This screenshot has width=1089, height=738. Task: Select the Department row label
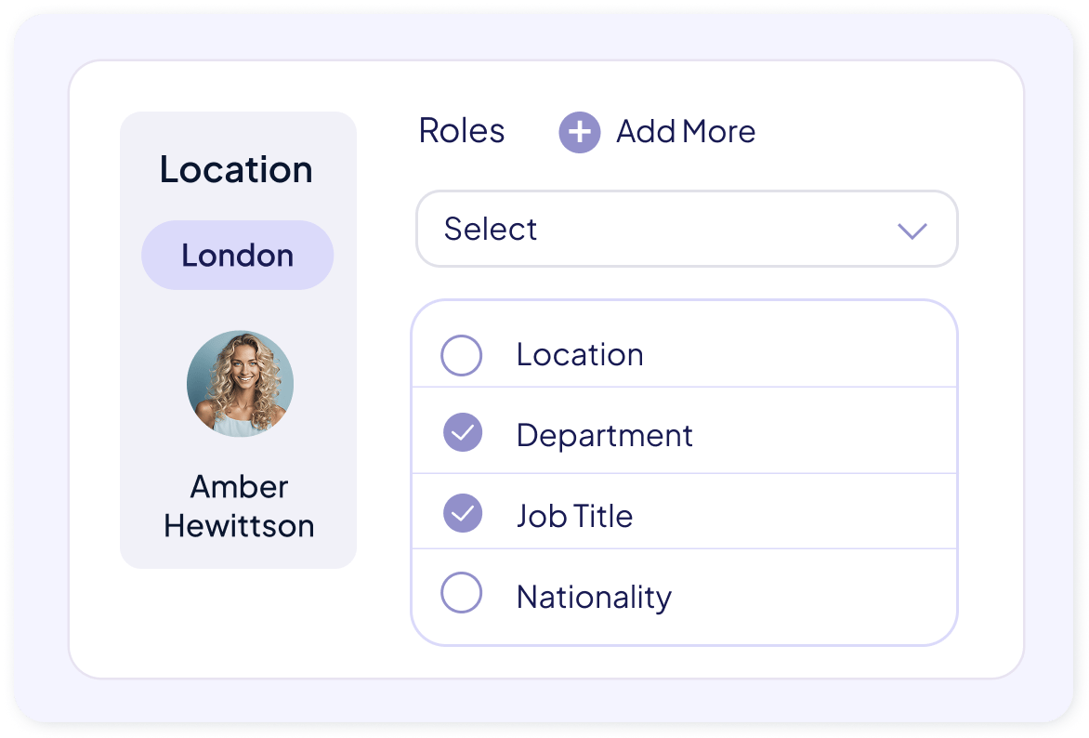[x=605, y=436]
